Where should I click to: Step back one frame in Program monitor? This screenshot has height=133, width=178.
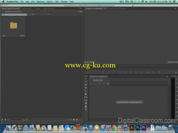tap(126, 72)
